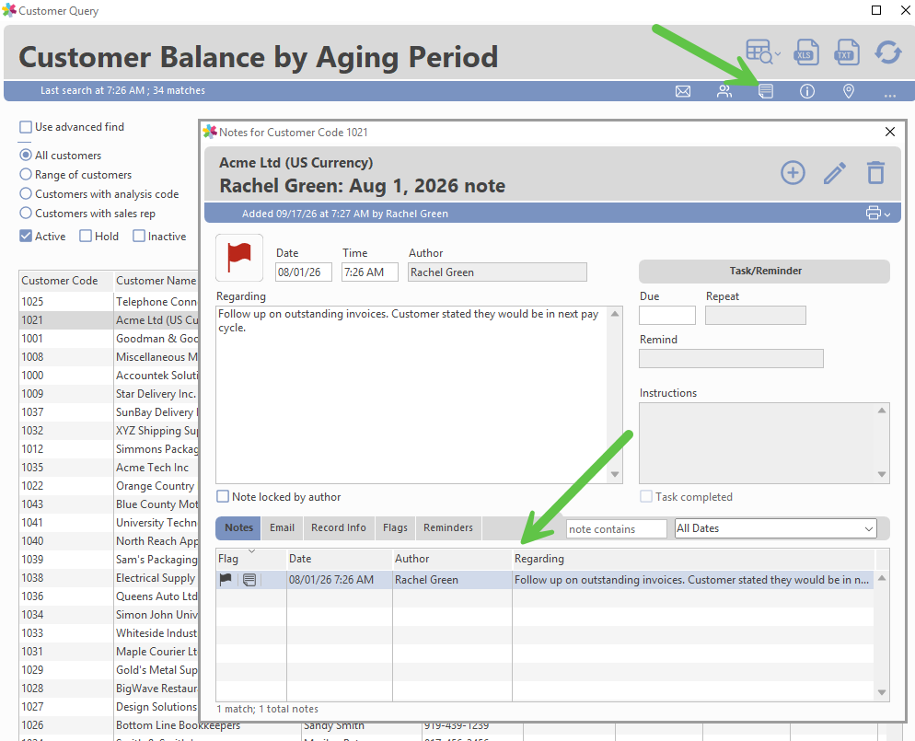
Task: Click the Task/Reminder button
Action: tap(764, 271)
